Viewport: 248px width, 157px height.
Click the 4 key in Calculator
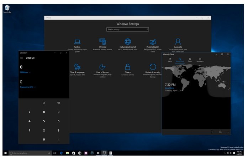[x=30, y=121]
